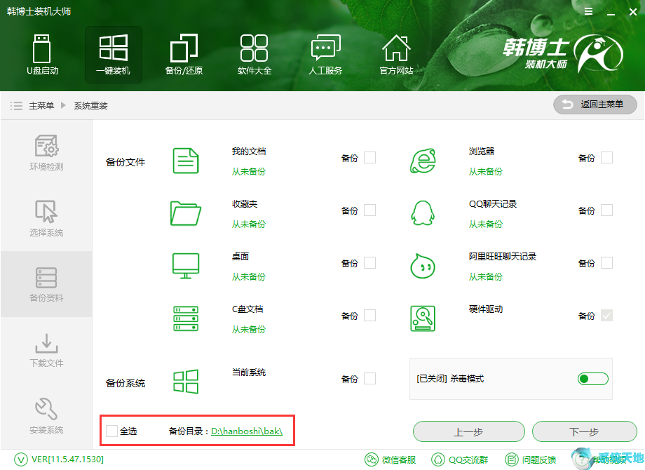Tick the 全选 checkbox
The height and width of the screenshot is (470, 645).
[x=111, y=431]
